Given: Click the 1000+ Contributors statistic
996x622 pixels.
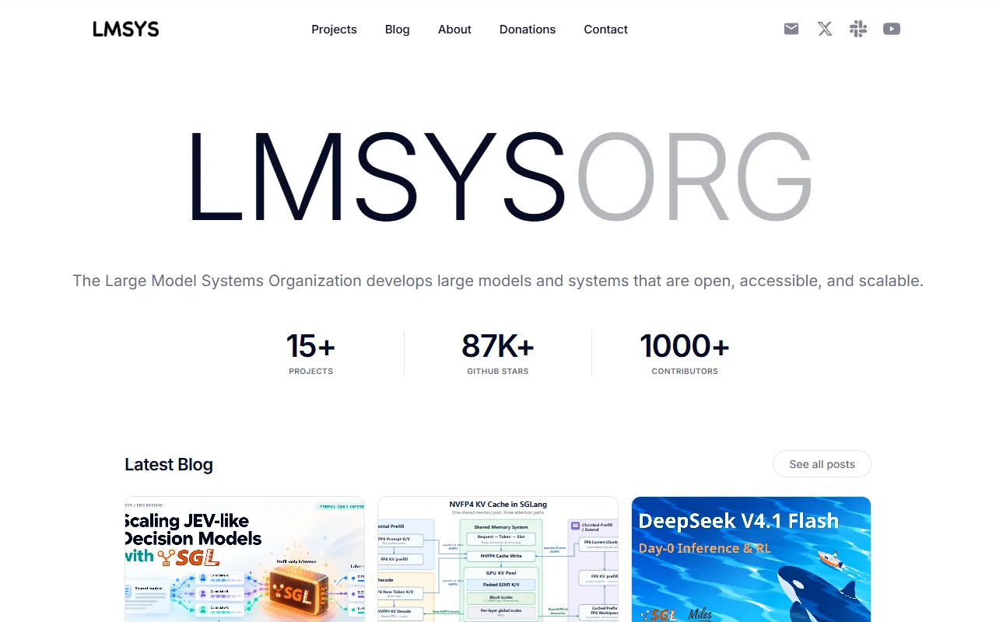Looking at the screenshot, I should click(685, 353).
